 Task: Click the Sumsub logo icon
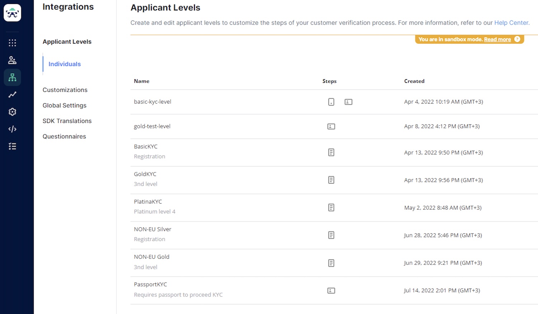pos(12,13)
